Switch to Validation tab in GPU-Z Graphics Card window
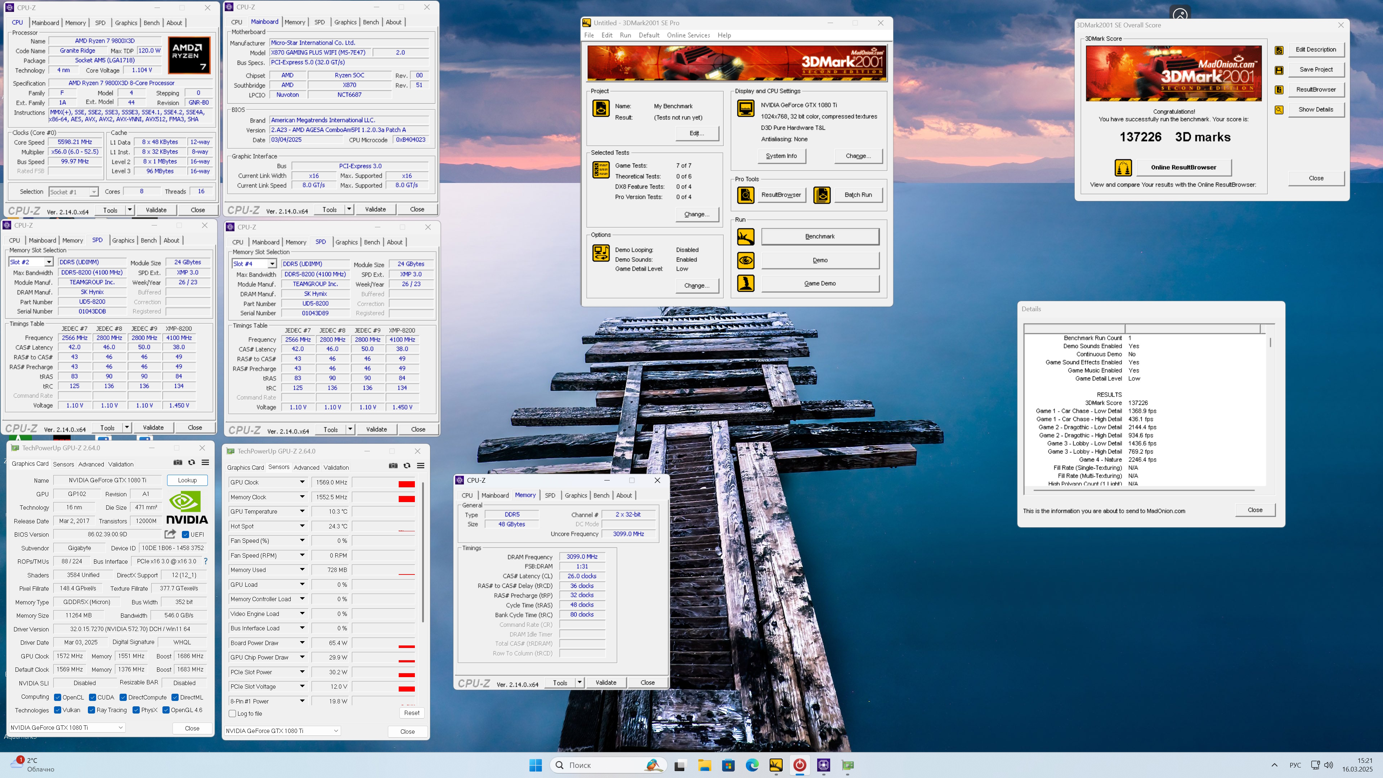This screenshot has width=1383, height=778. coord(121,464)
